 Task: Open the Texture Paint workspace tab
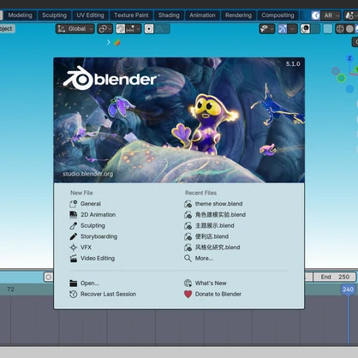coord(131,15)
